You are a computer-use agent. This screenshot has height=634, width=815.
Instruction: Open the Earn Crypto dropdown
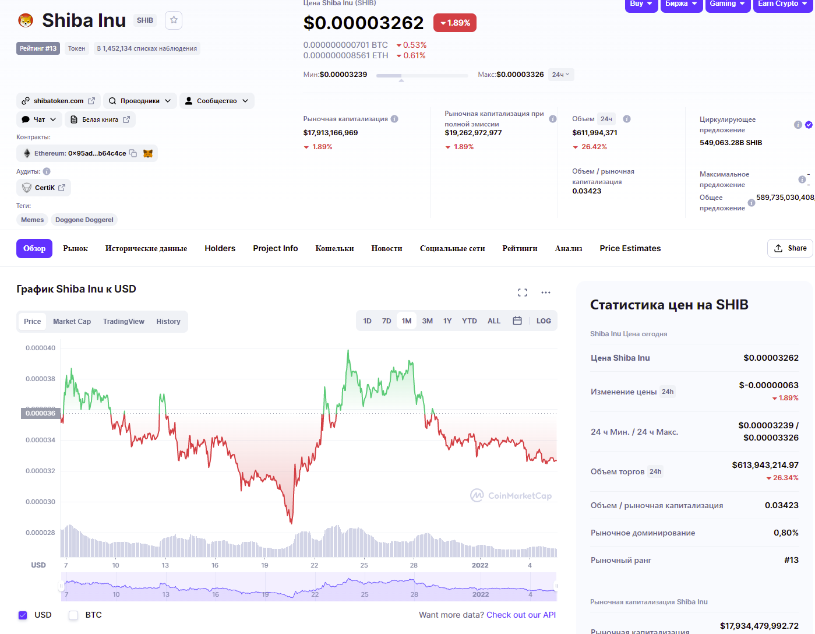coord(783,4)
